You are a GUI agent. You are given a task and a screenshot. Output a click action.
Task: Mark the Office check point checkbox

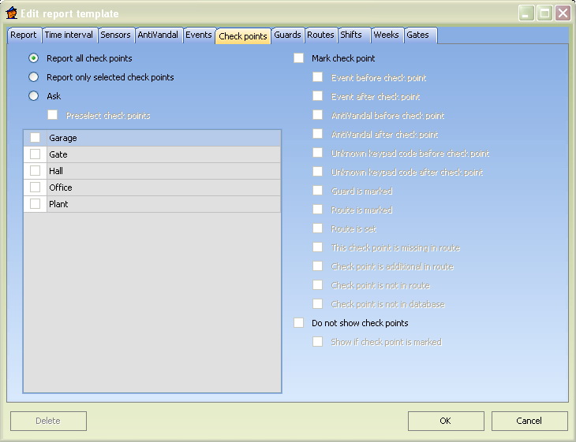pyautogui.click(x=35, y=188)
